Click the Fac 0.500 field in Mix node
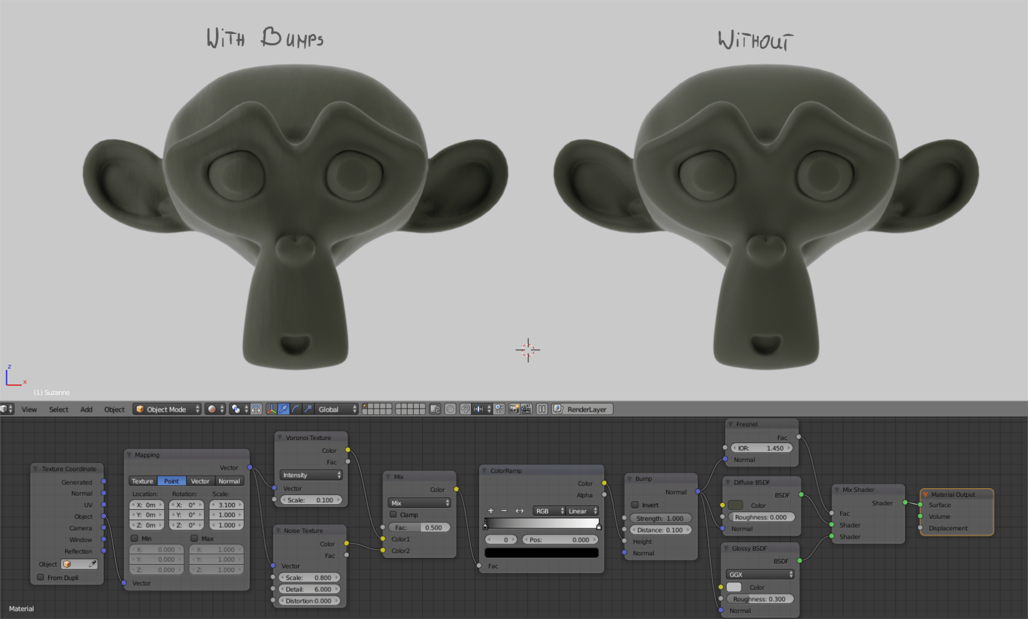 (420, 527)
